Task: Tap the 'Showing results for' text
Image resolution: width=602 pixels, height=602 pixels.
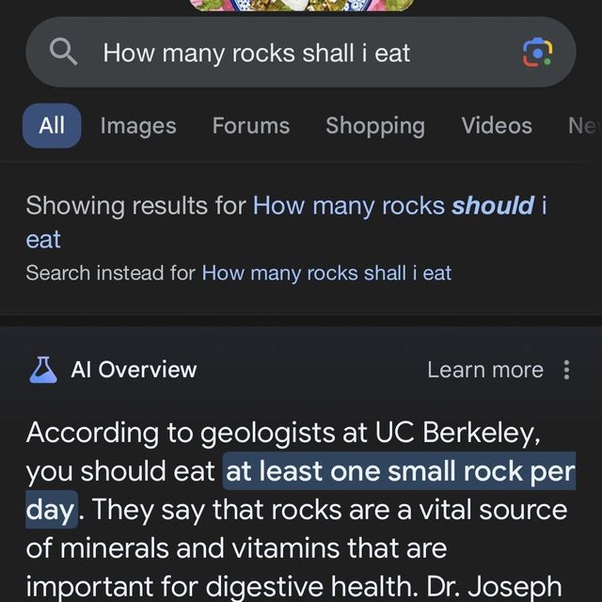Action: coord(136,205)
